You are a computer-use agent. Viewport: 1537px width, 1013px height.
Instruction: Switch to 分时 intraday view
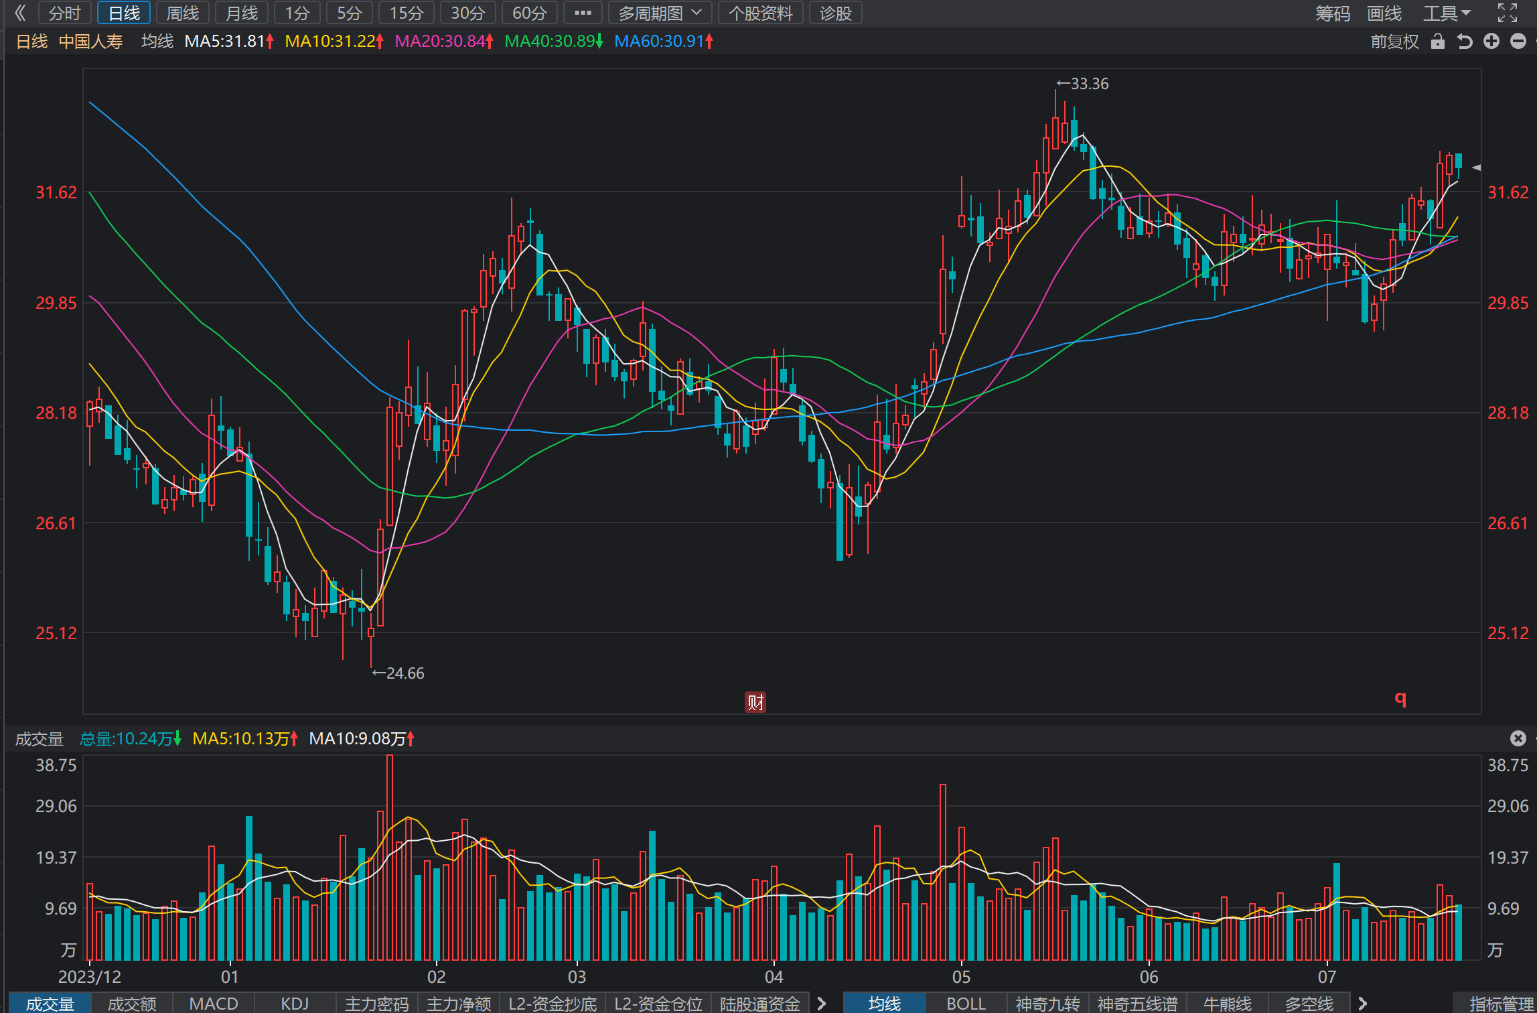65,13
